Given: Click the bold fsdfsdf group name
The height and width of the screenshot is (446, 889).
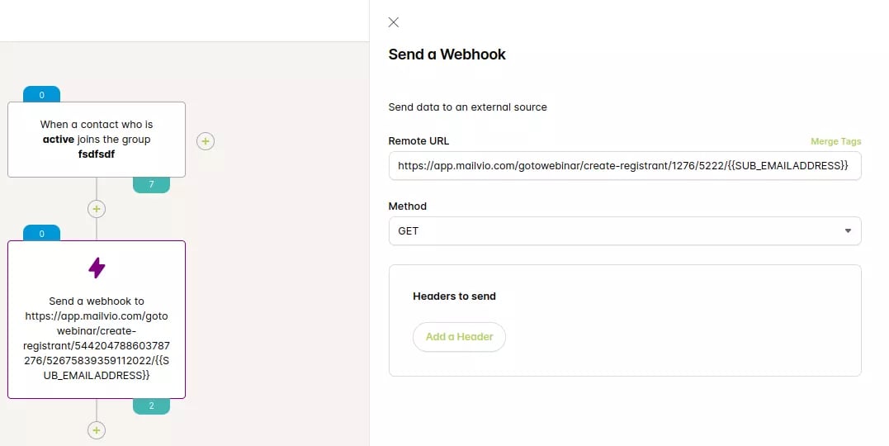Looking at the screenshot, I should 97,154.
